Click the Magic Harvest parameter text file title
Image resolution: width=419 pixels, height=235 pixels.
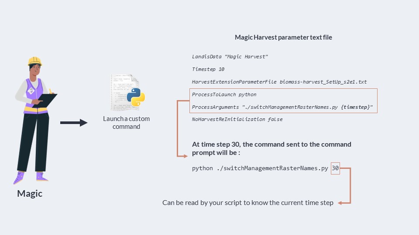pos(283,37)
